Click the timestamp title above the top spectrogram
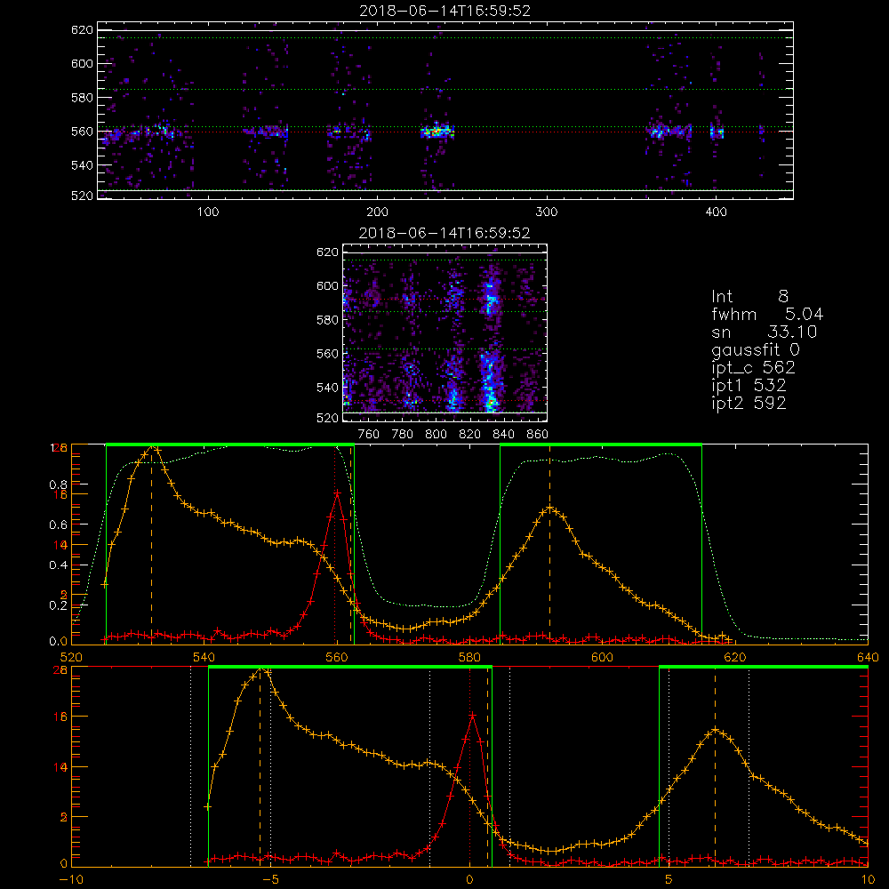889x889 pixels. 445,11
